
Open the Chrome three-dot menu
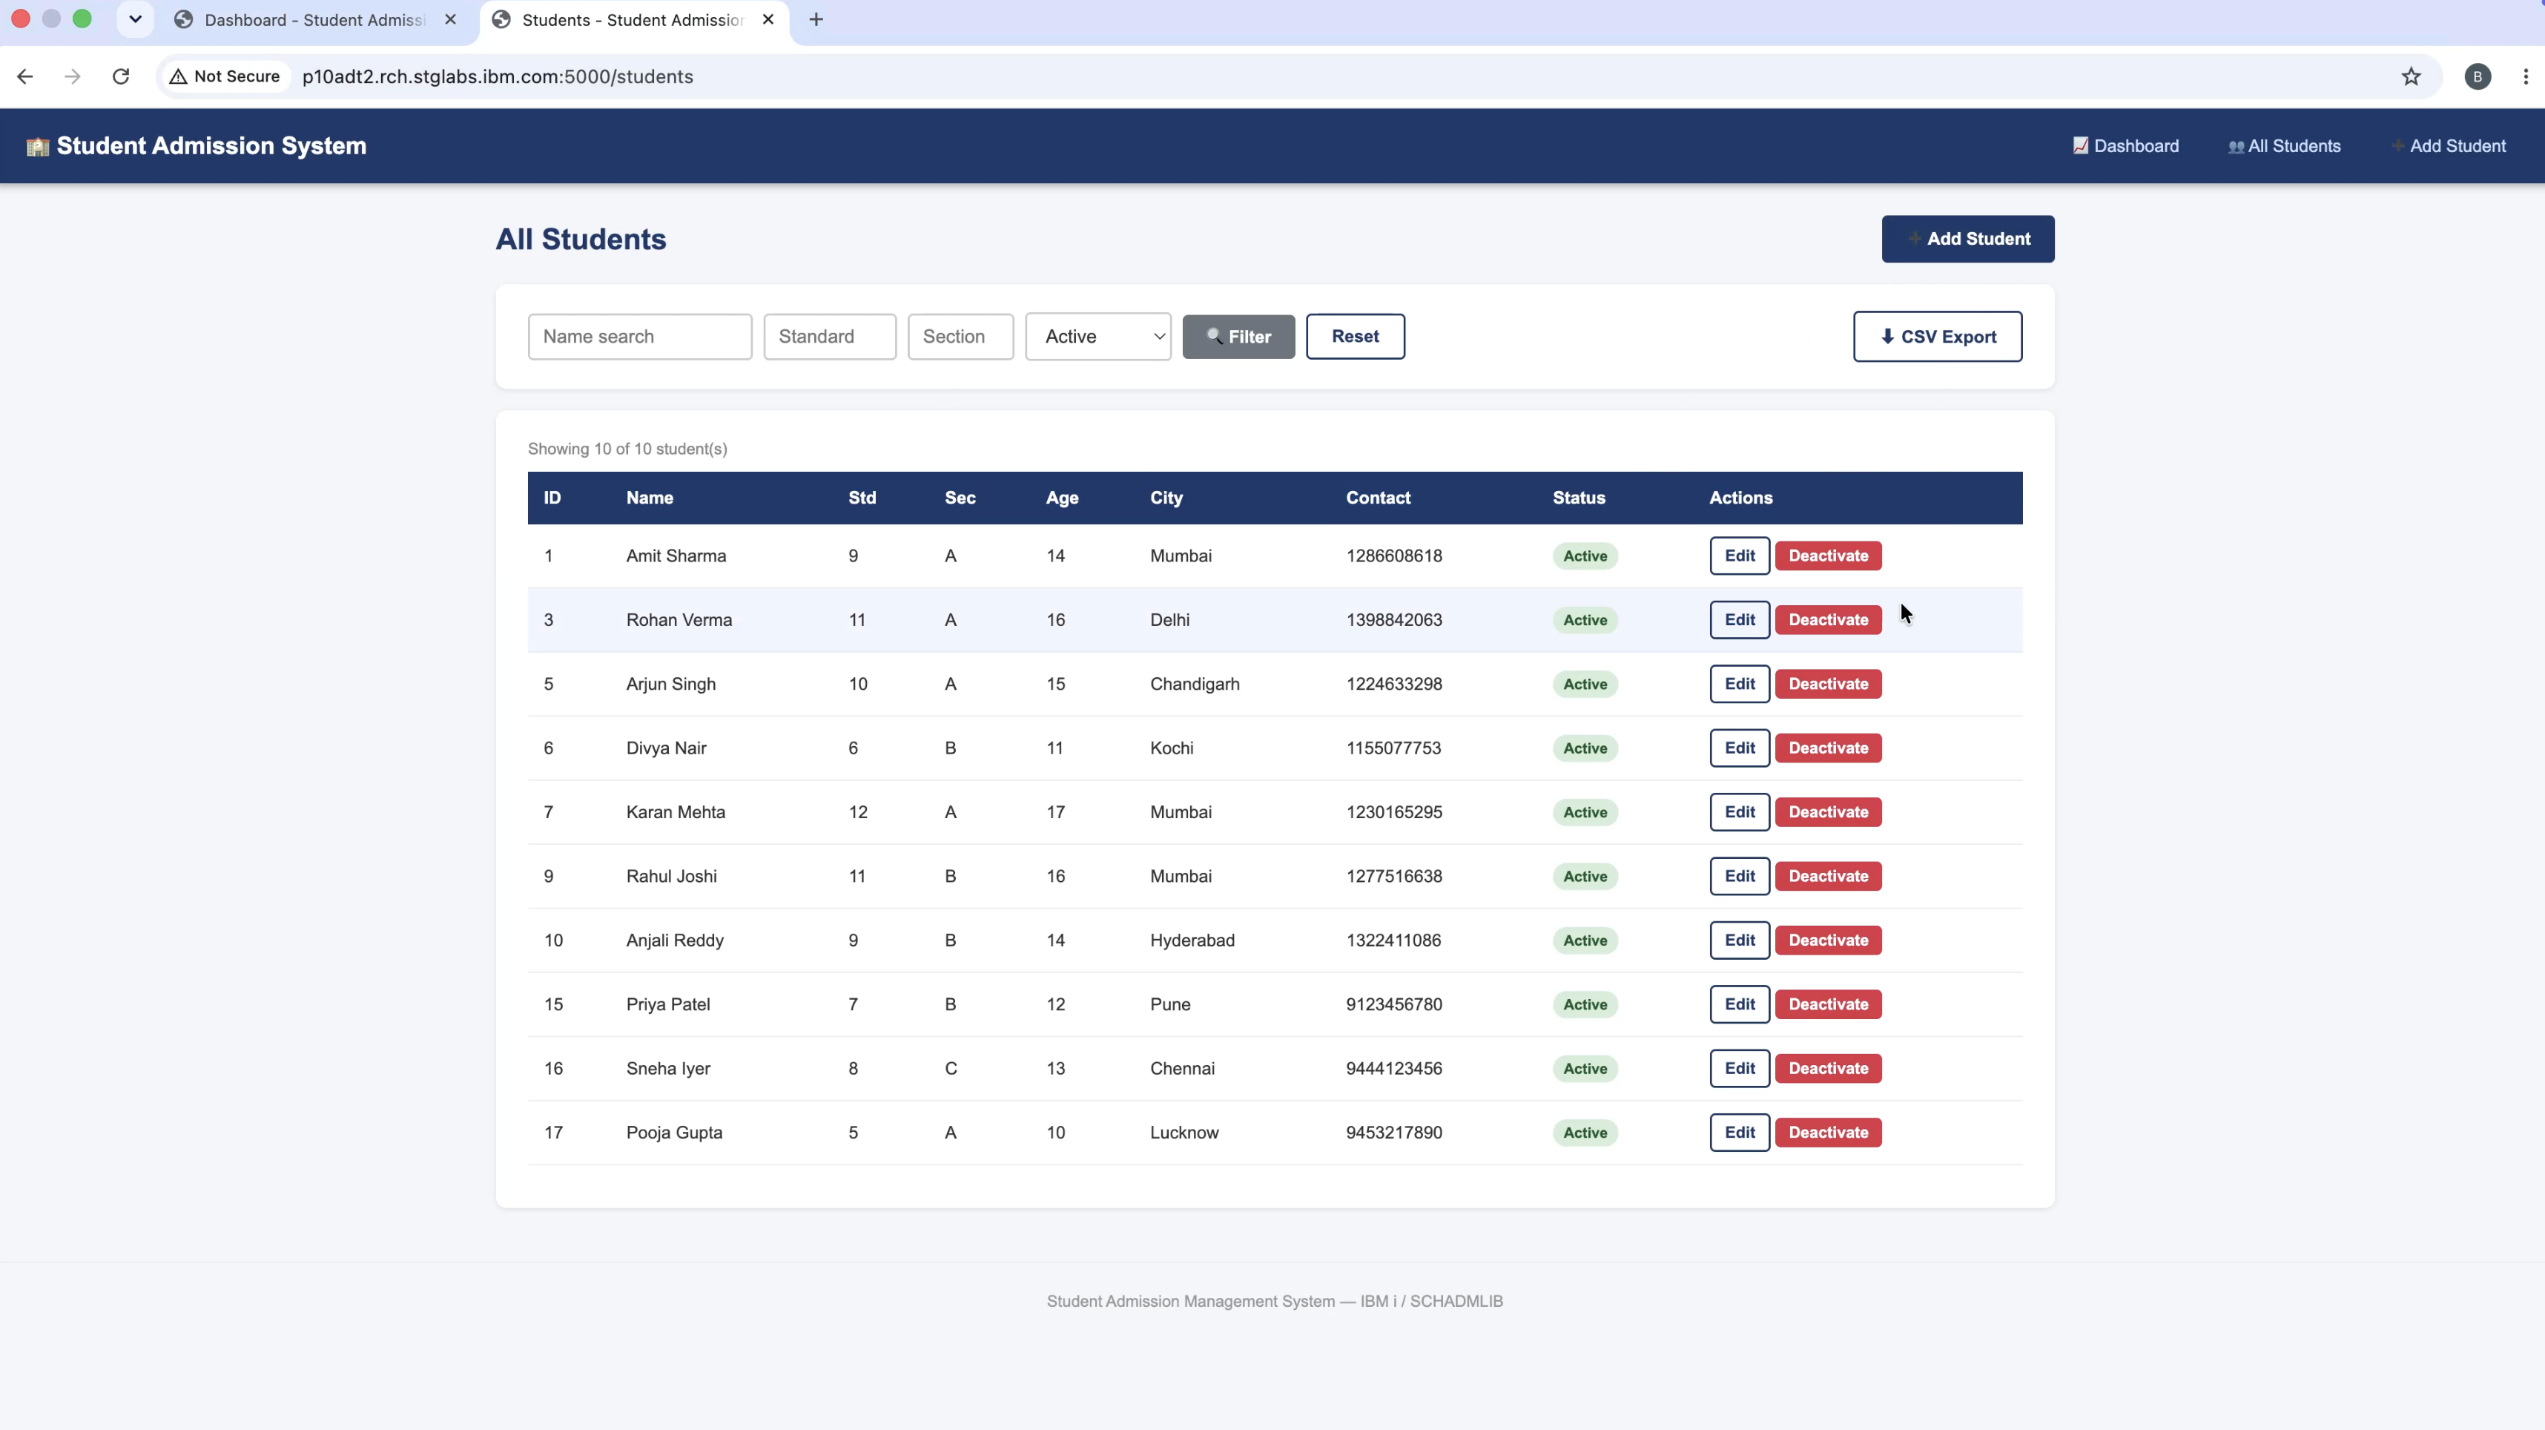coord(2525,76)
